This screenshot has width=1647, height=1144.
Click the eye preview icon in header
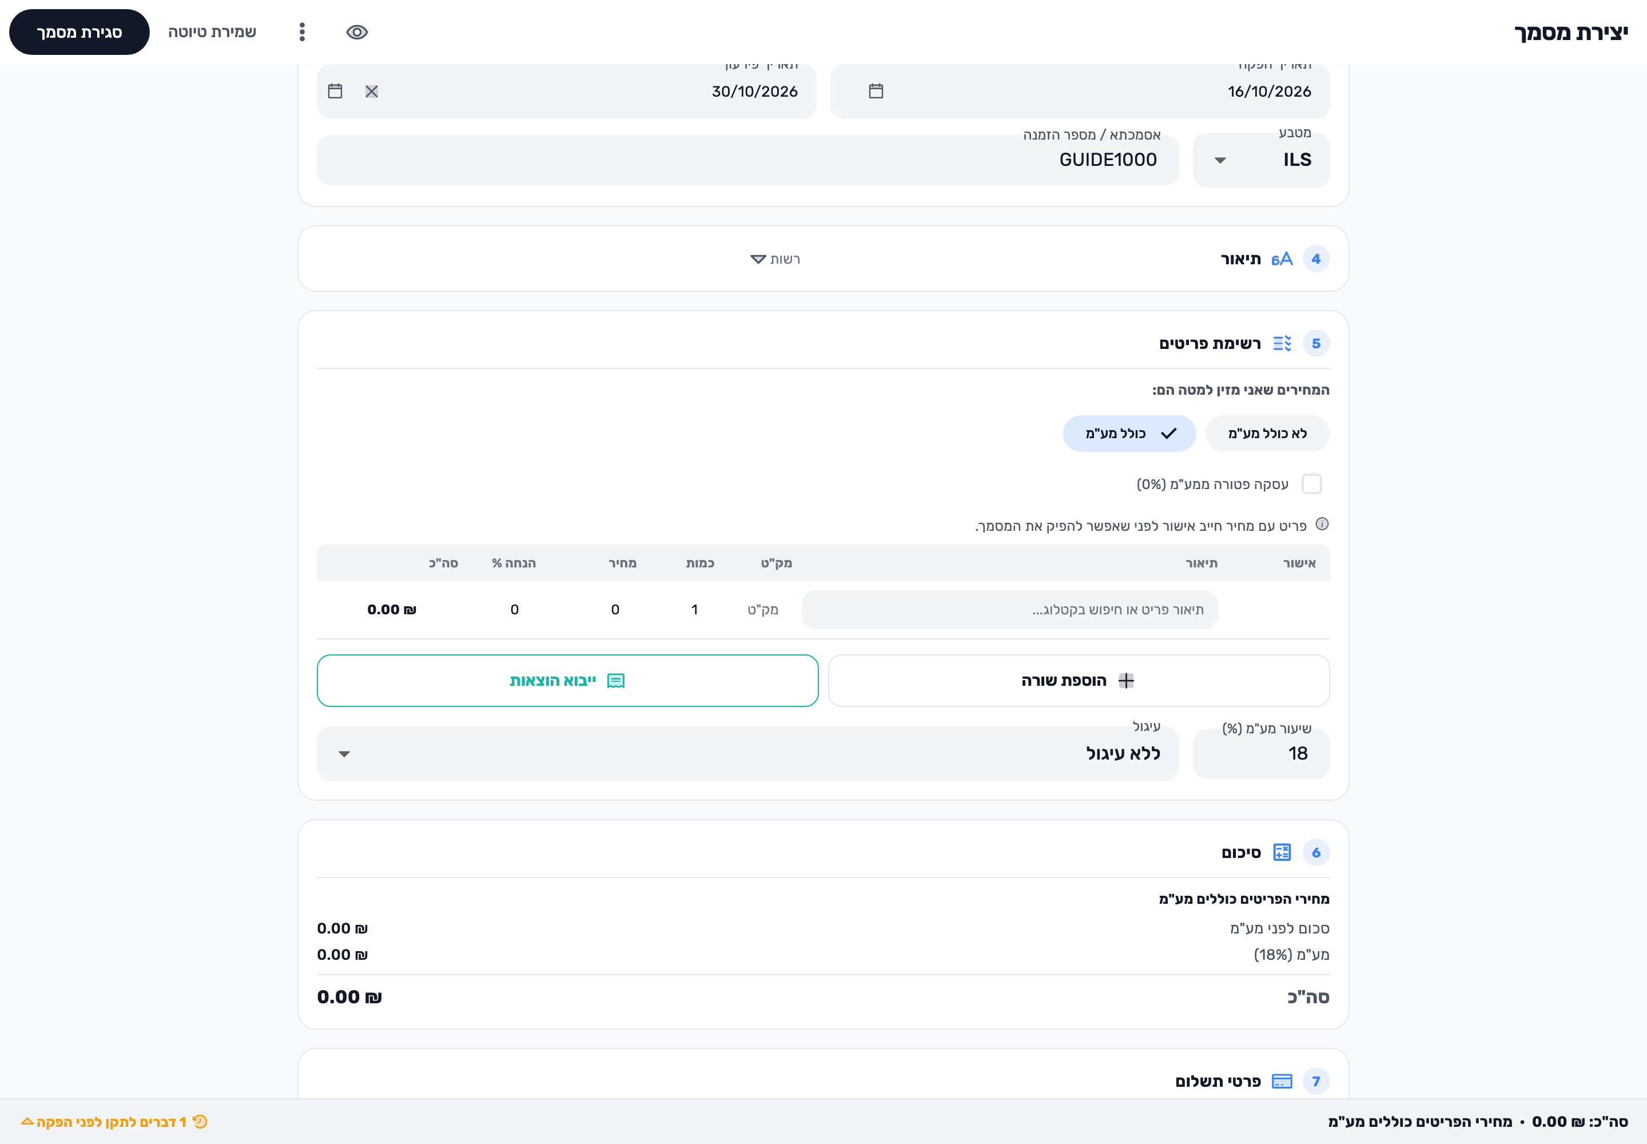tap(357, 32)
